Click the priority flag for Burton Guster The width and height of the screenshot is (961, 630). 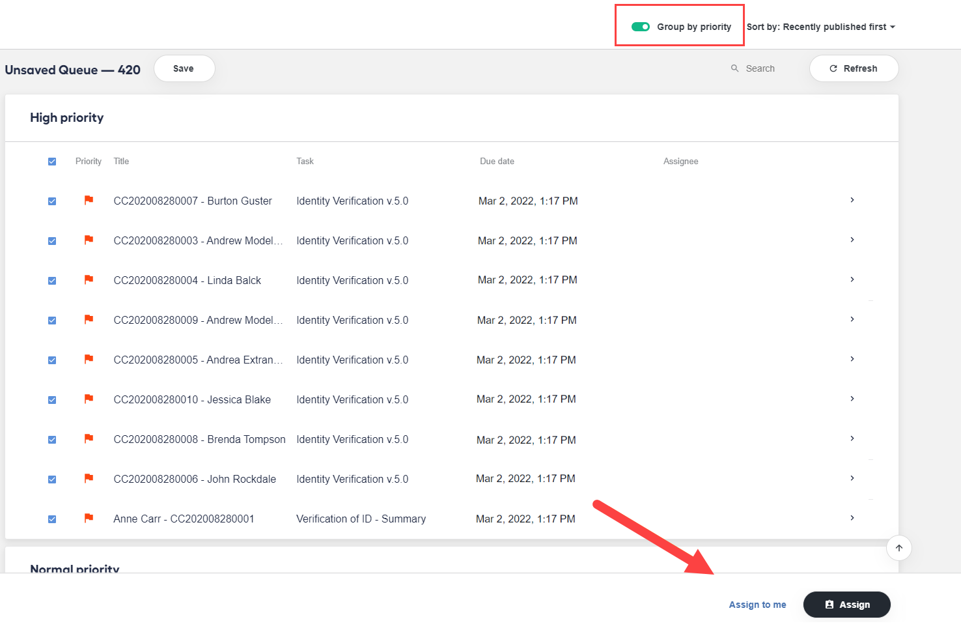coord(89,200)
